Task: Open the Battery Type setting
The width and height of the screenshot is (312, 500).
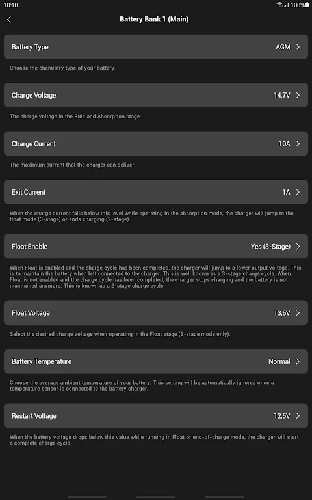Action: tap(156, 47)
